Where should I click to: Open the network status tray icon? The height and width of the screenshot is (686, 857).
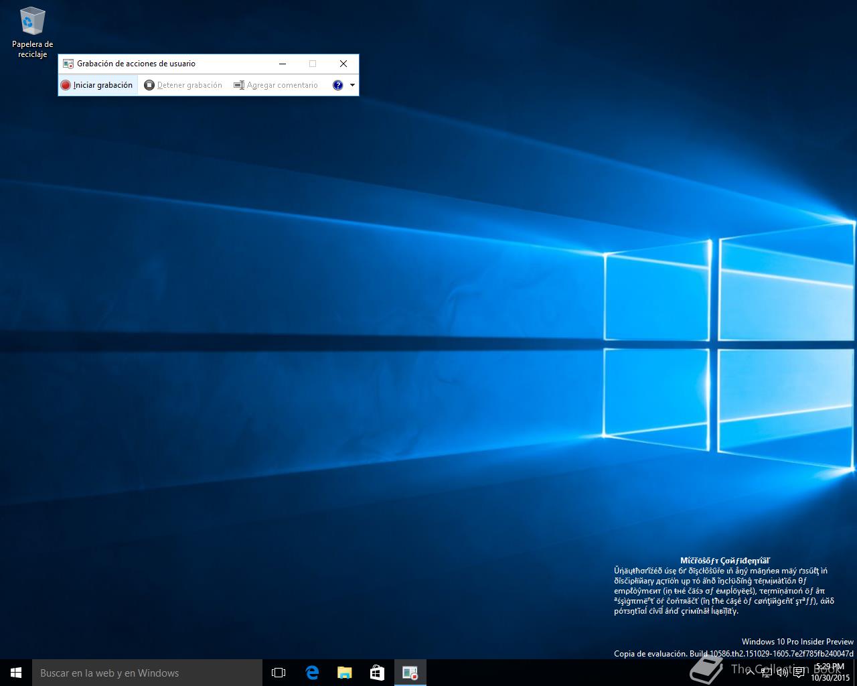click(x=767, y=673)
